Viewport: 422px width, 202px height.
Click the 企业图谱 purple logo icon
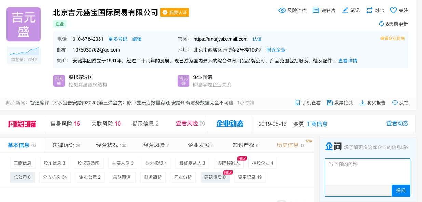click(x=183, y=81)
